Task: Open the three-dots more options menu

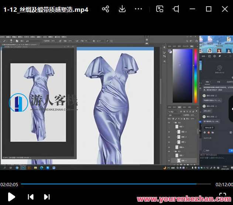Action: click(138, 9)
